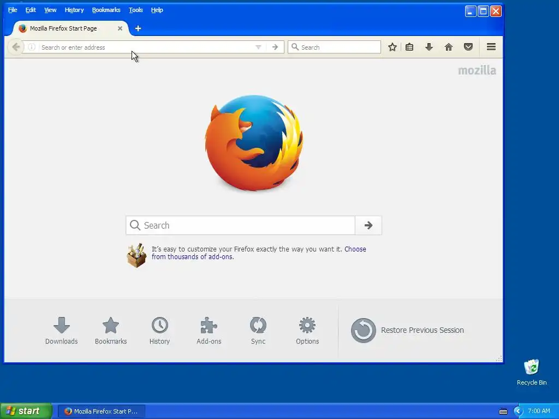Open the History menu

(x=74, y=10)
